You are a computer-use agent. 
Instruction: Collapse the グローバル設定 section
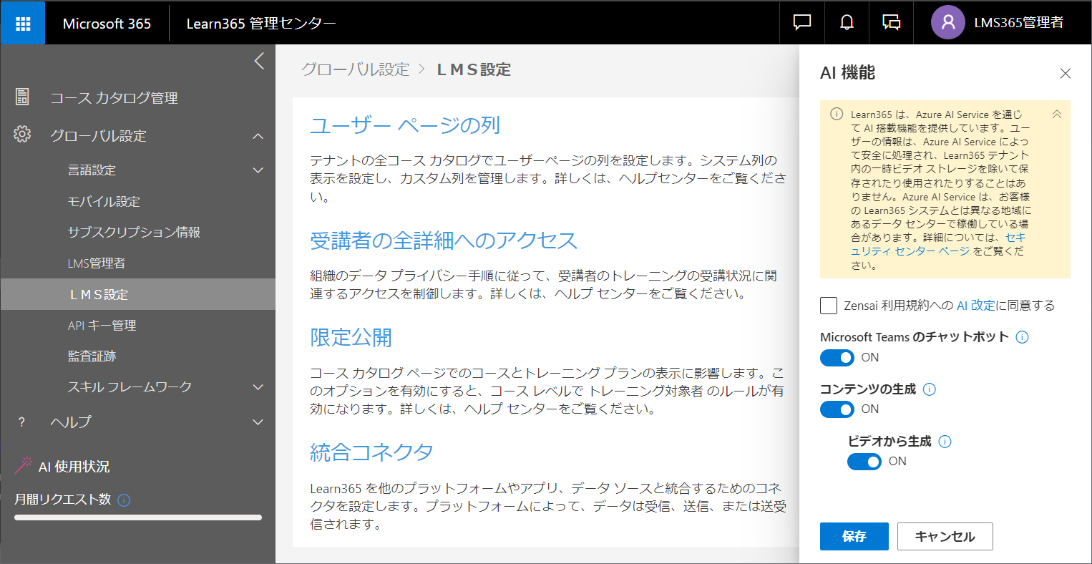click(x=258, y=136)
